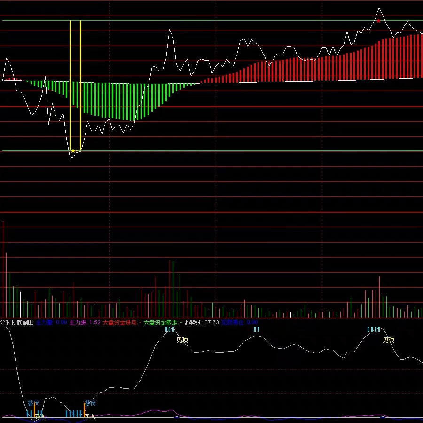Click the 见顶清仓 indicator label
This screenshot has width=423, height=423.
point(239,322)
